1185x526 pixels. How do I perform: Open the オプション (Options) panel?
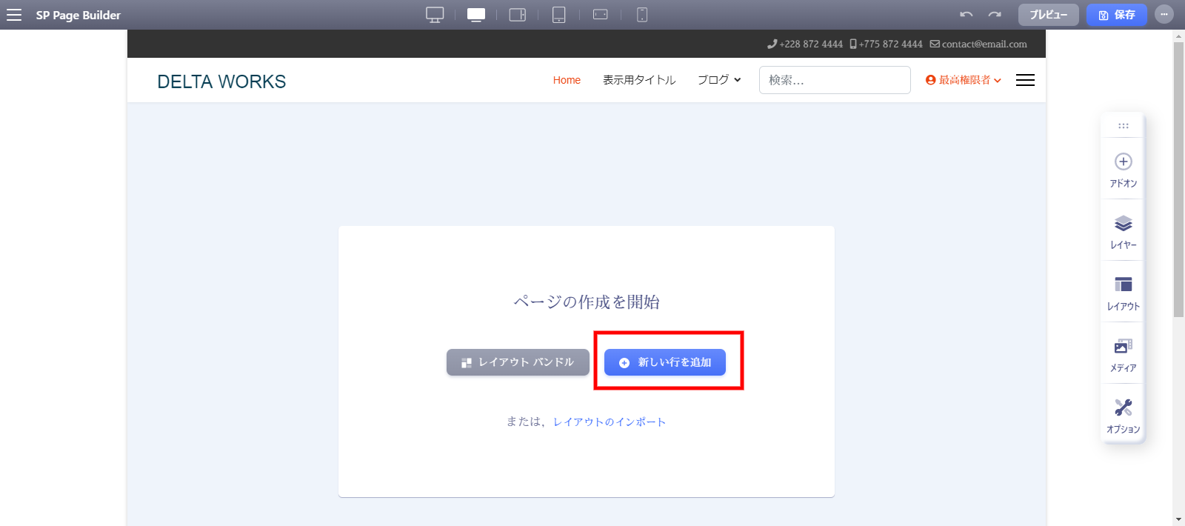pos(1123,416)
